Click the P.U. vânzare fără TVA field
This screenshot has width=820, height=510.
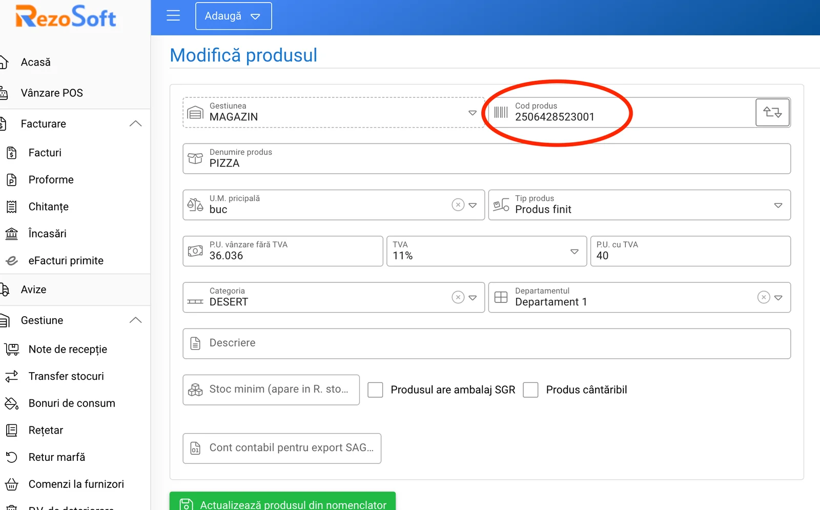[x=282, y=251]
